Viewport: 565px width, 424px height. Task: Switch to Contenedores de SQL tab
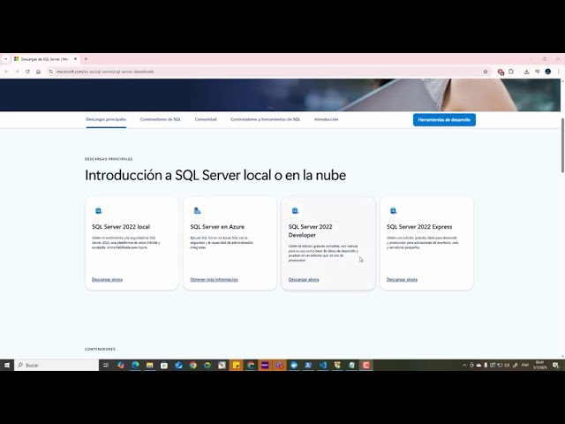point(161,119)
